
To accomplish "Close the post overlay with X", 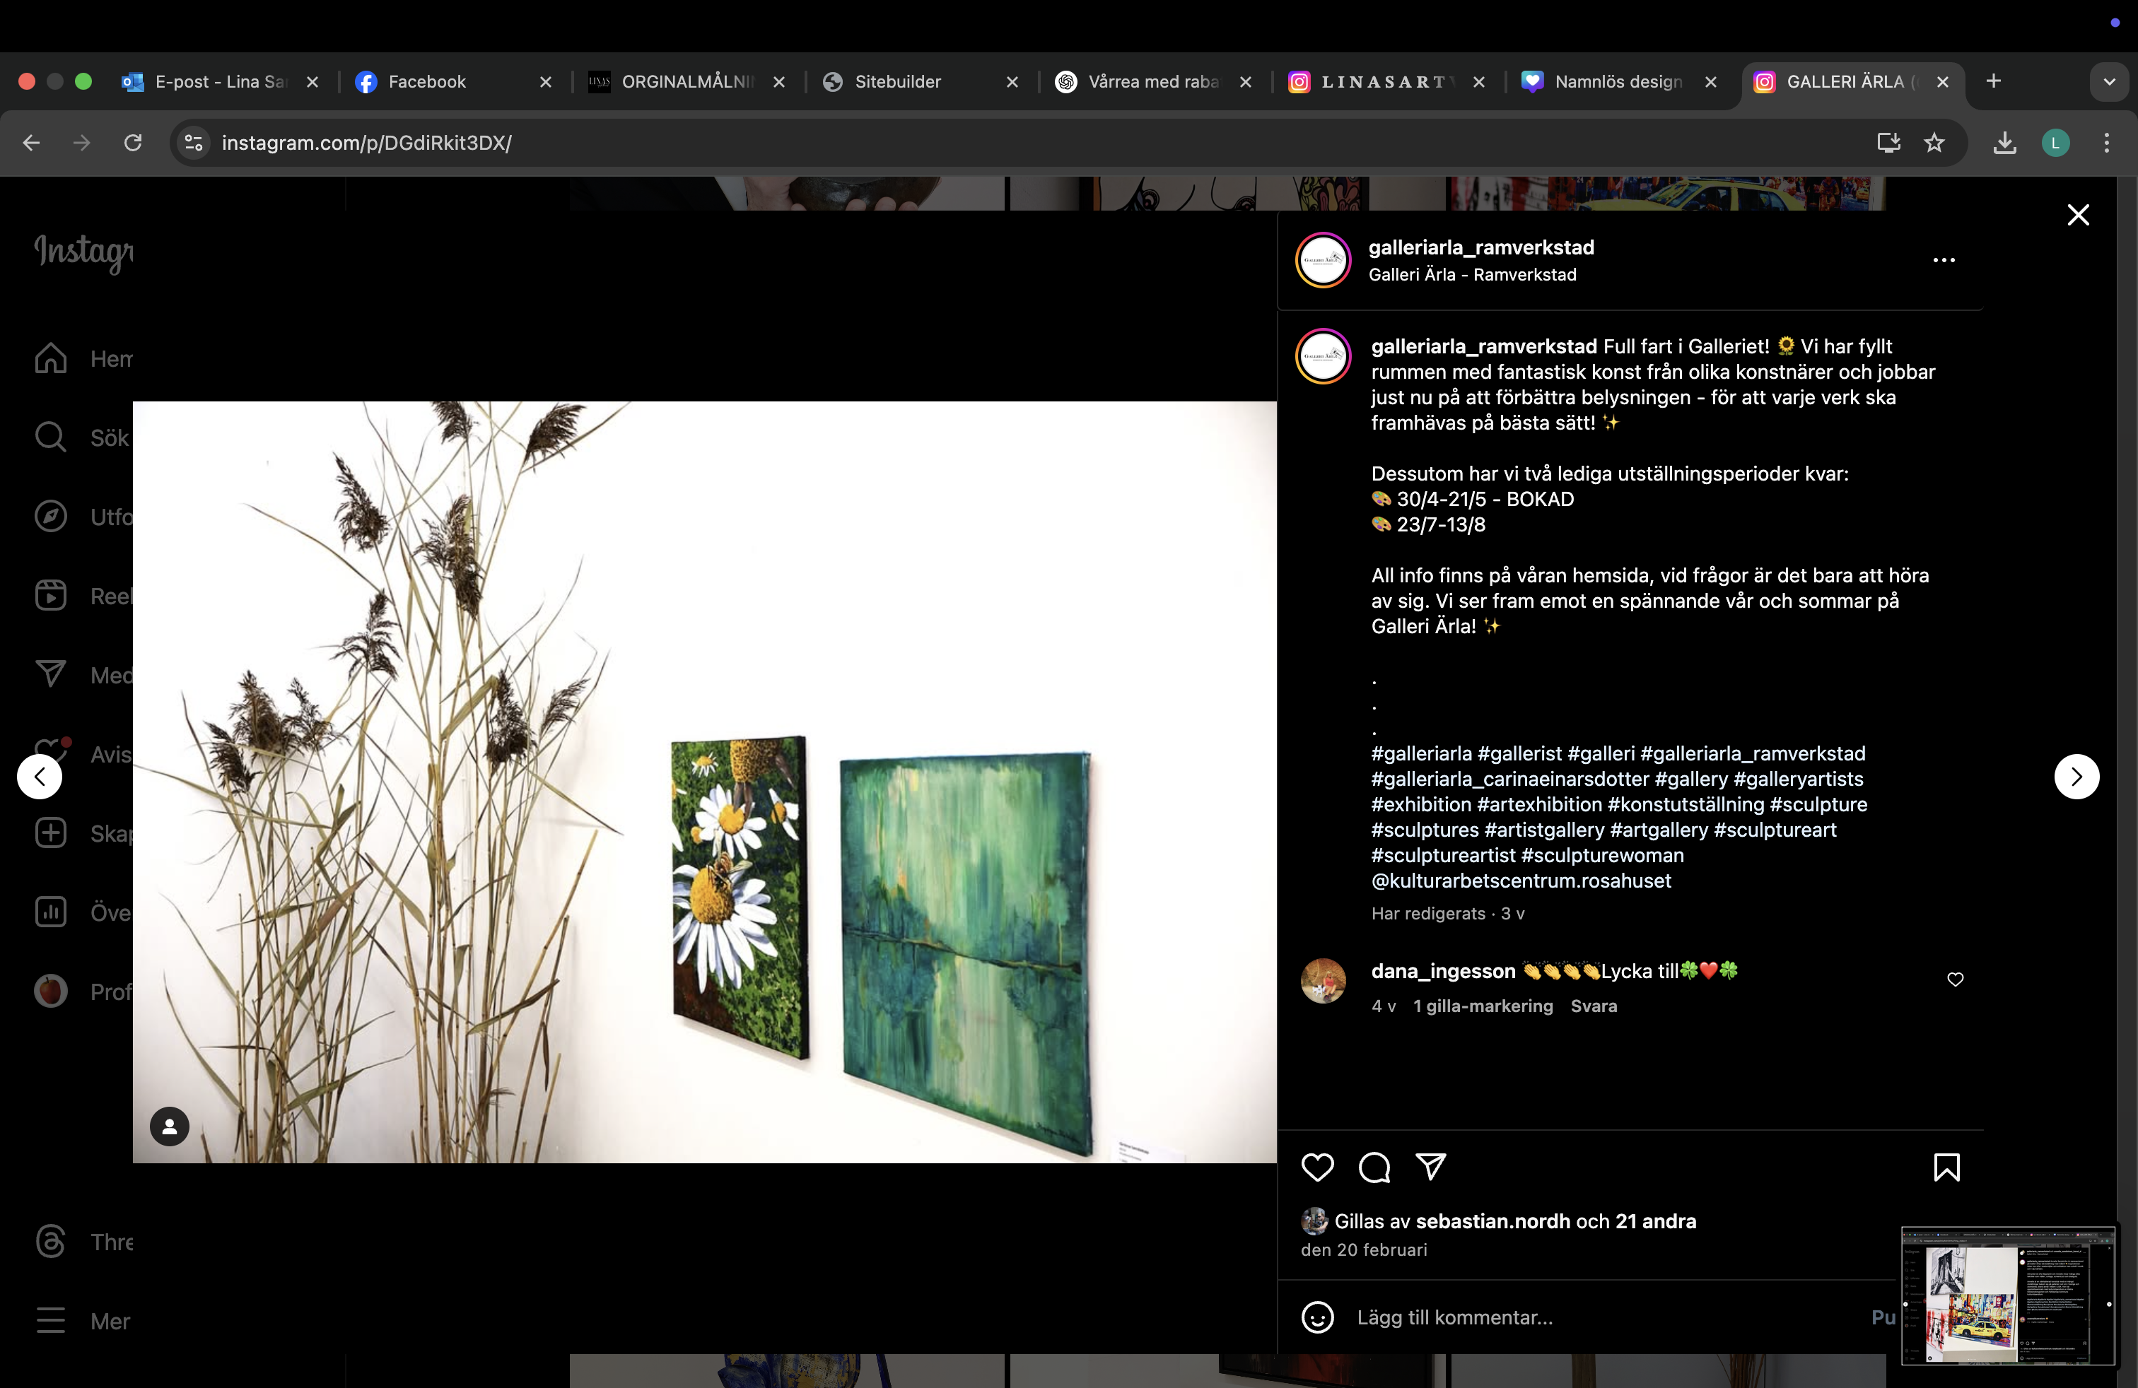I will pos(2078,215).
